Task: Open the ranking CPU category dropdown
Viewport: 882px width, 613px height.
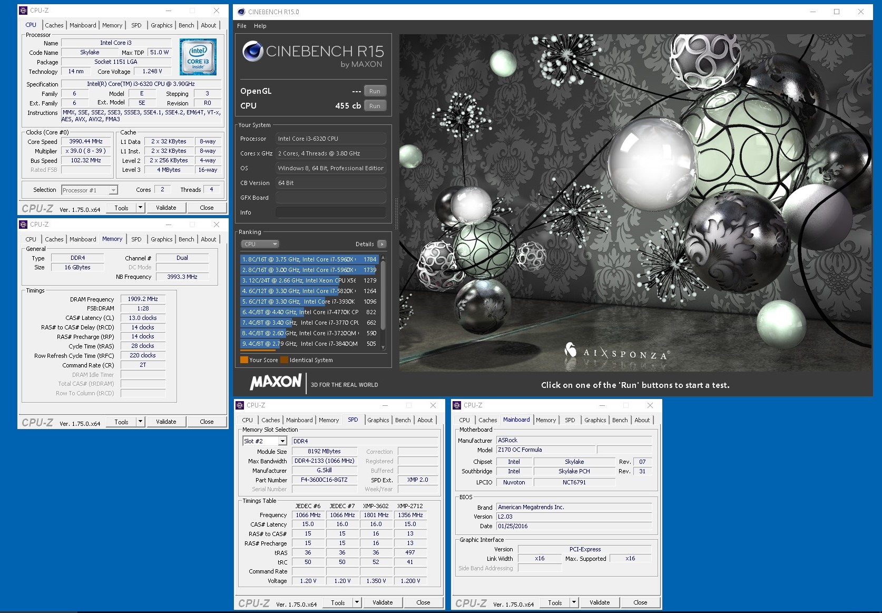Action: (x=260, y=244)
